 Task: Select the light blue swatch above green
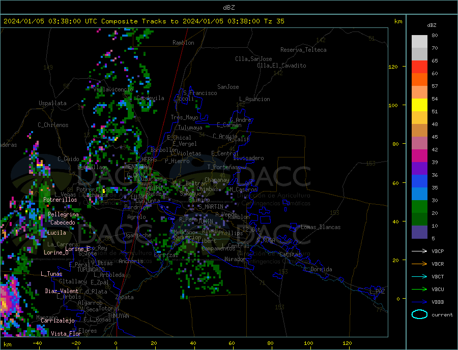pyautogui.click(x=419, y=194)
